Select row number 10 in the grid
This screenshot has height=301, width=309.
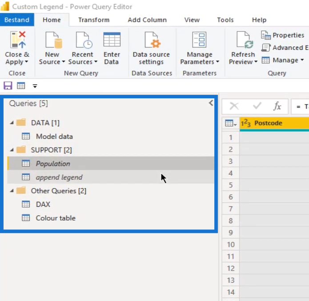[x=231, y=245]
